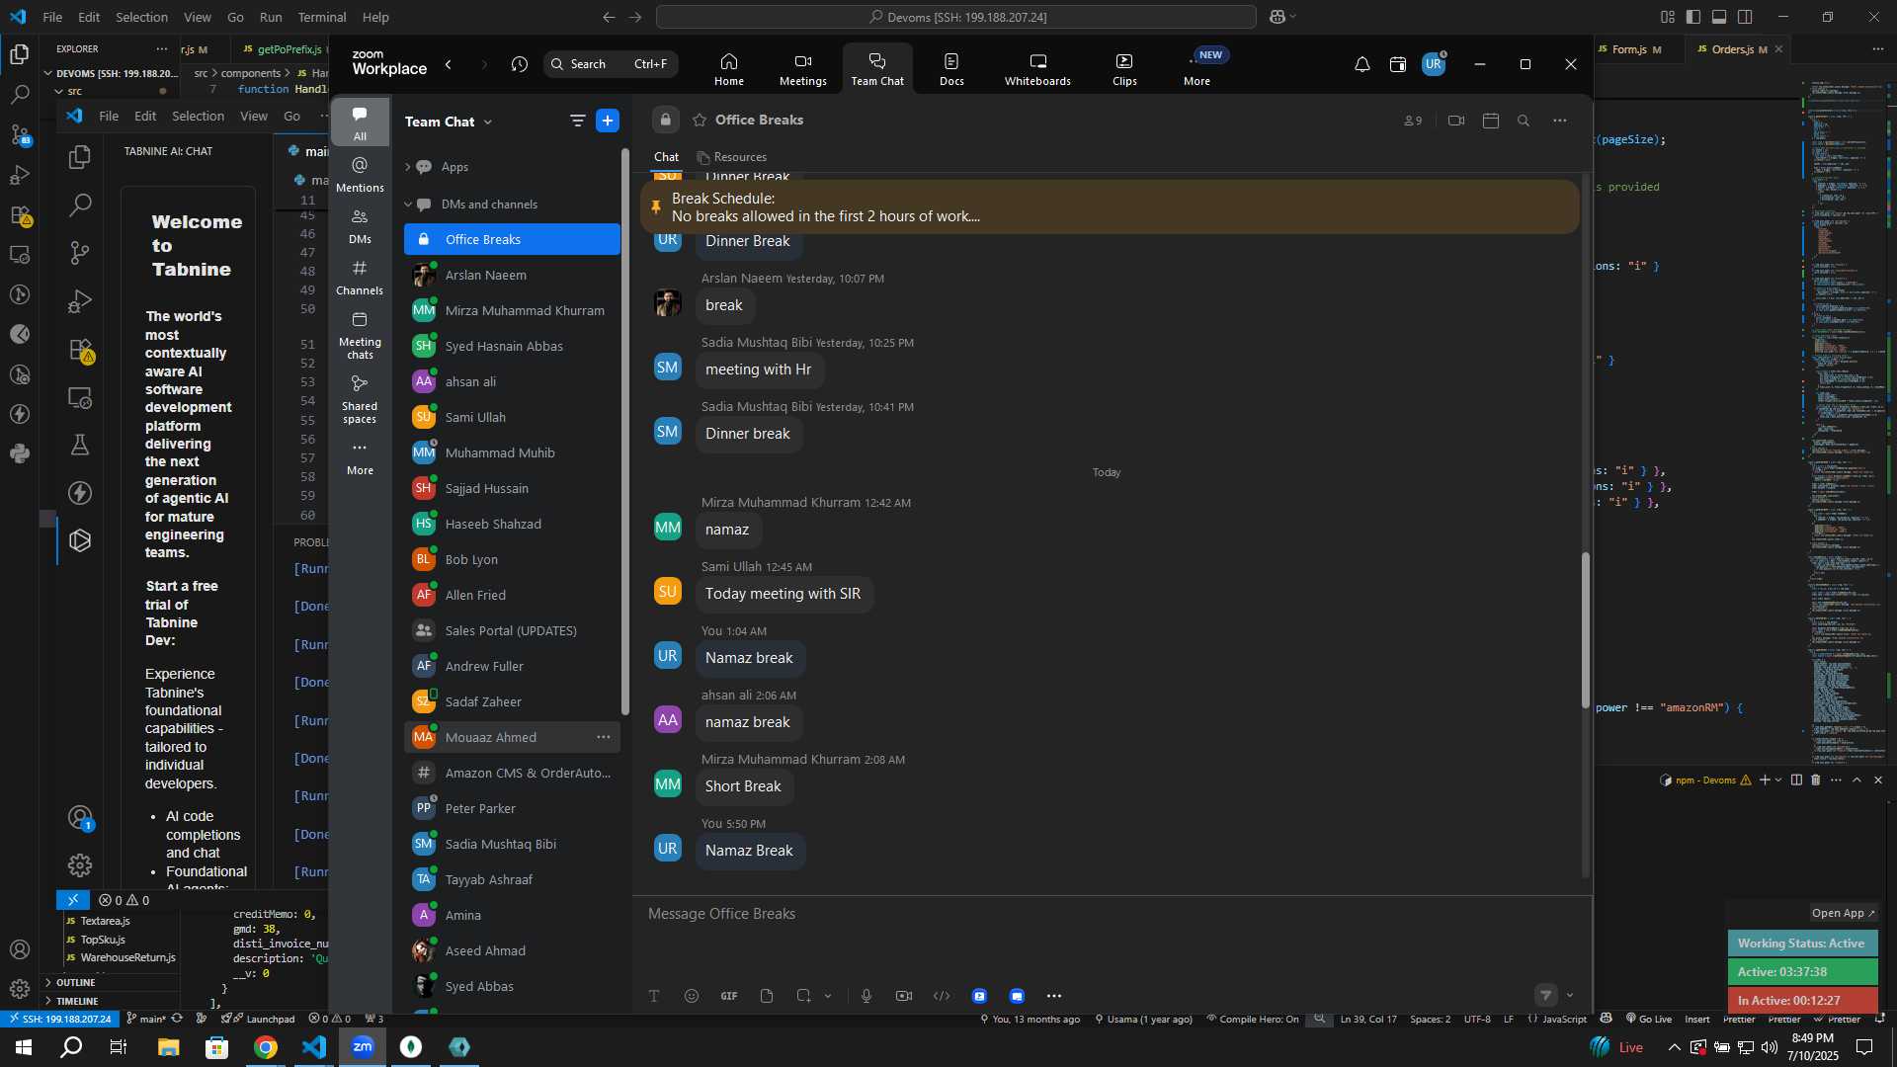The height and width of the screenshot is (1067, 1897).
Task: Click channel list scrollbar
Action: [x=624, y=432]
